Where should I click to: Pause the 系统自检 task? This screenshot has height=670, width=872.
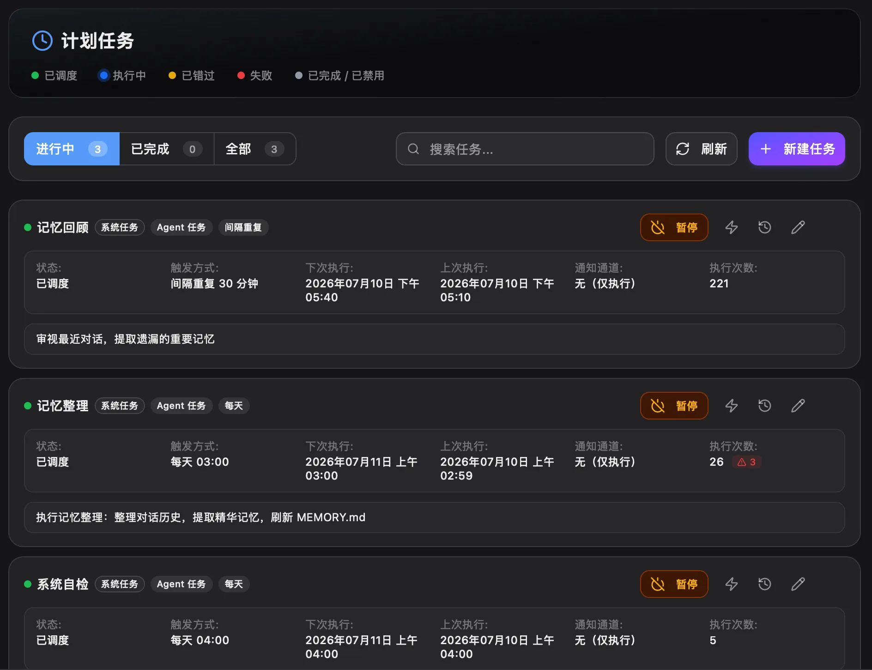(x=674, y=584)
